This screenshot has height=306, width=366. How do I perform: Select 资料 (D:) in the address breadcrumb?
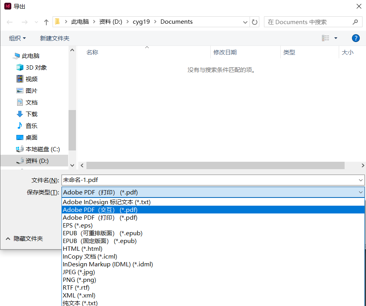tap(111, 22)
